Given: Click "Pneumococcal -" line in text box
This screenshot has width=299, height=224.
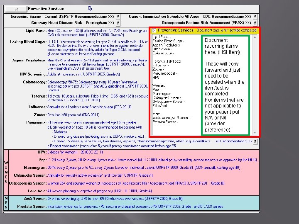Looking at the screenshot, I should (164, 73).
